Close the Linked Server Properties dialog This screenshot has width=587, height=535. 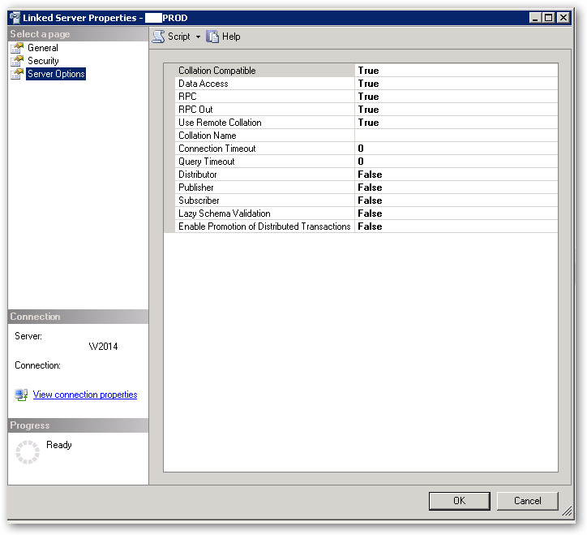click(x=563, y=18)
